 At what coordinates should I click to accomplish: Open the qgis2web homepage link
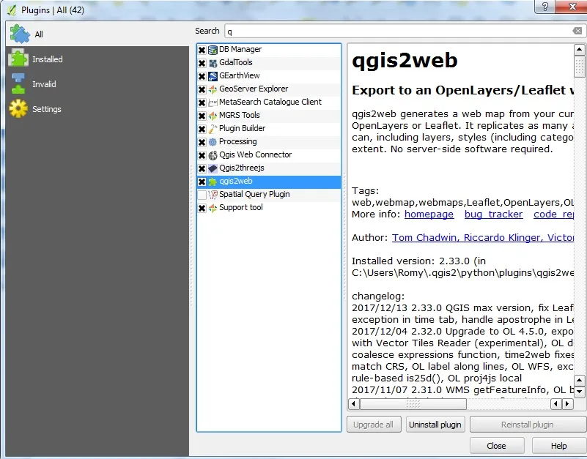tap(429, 214)
